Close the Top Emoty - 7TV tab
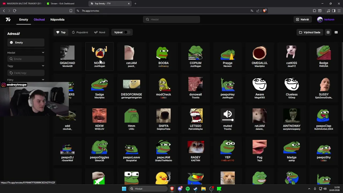Viewport: 343px width, 193px height. click(x=129, y=3)
